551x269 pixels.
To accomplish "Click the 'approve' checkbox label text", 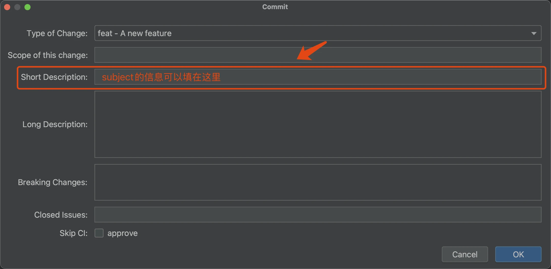I will click(122, 233).
